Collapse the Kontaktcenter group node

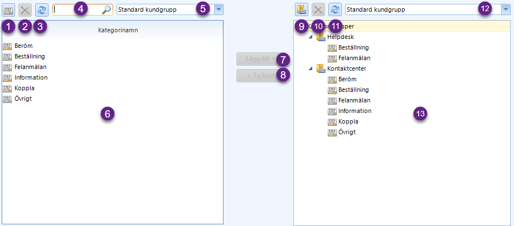pyautogui.click(x=310, y=69)
